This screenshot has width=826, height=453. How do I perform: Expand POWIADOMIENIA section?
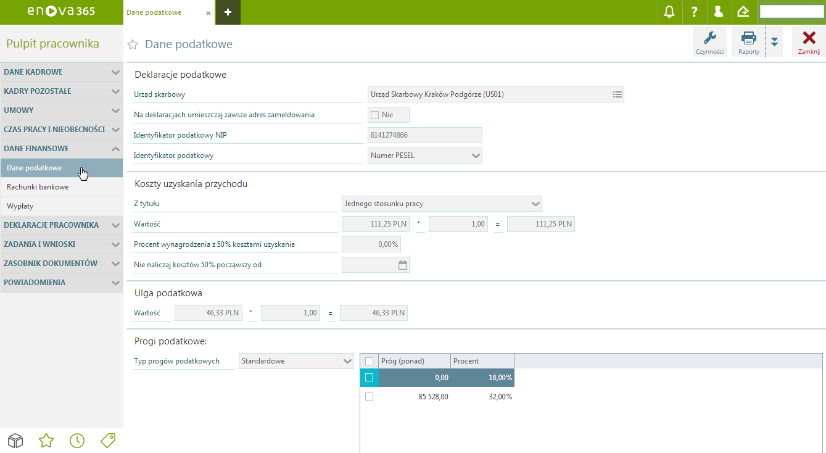tap(62, 283)
